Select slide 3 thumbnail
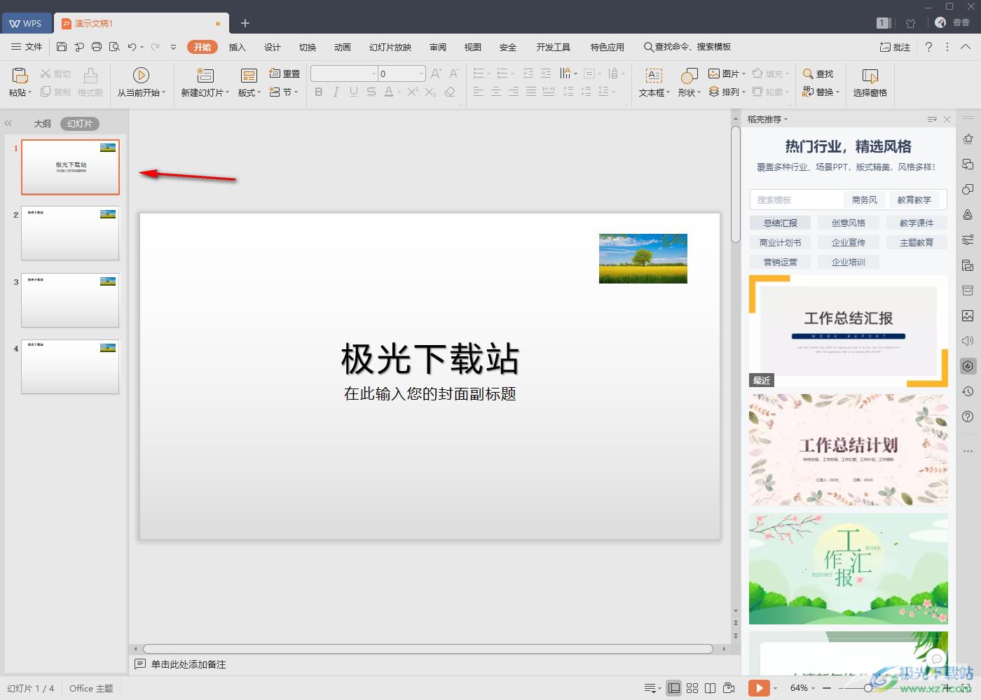Image resolution: width=981 pixels, height=700 pixels. (x=70, y=300)
